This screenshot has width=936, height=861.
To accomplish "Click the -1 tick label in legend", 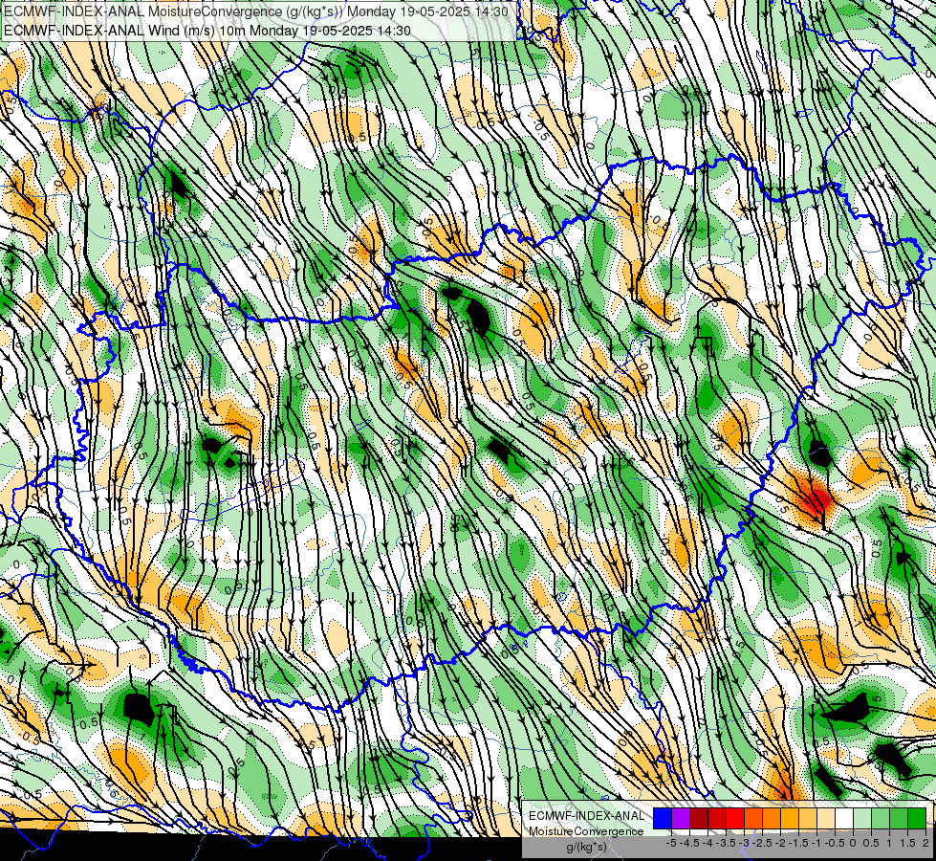I will (x=816, y=843).
